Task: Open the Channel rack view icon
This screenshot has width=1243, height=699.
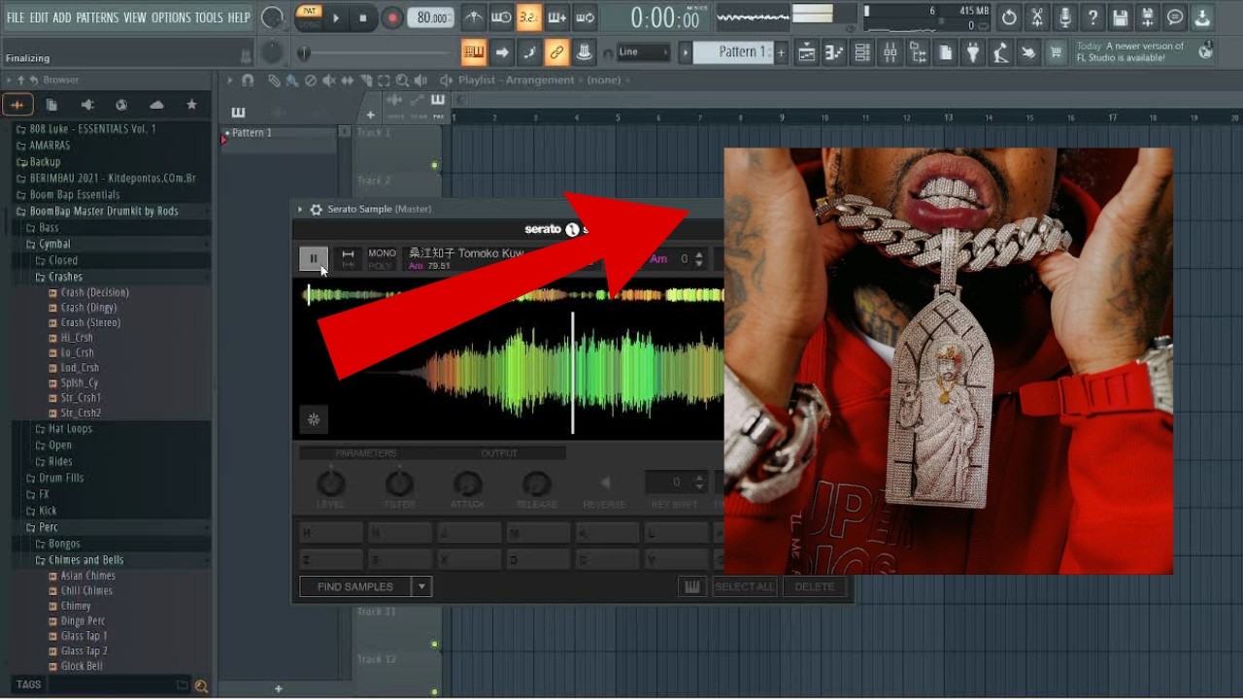Action: coord(861,52)
